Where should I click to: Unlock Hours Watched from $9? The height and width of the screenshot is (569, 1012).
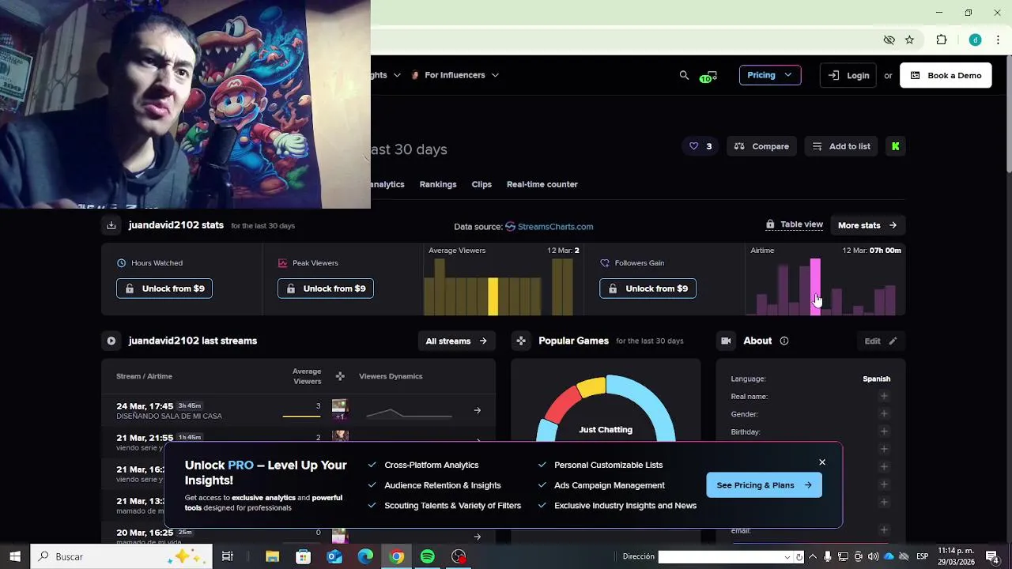click(x=164, y=288)
